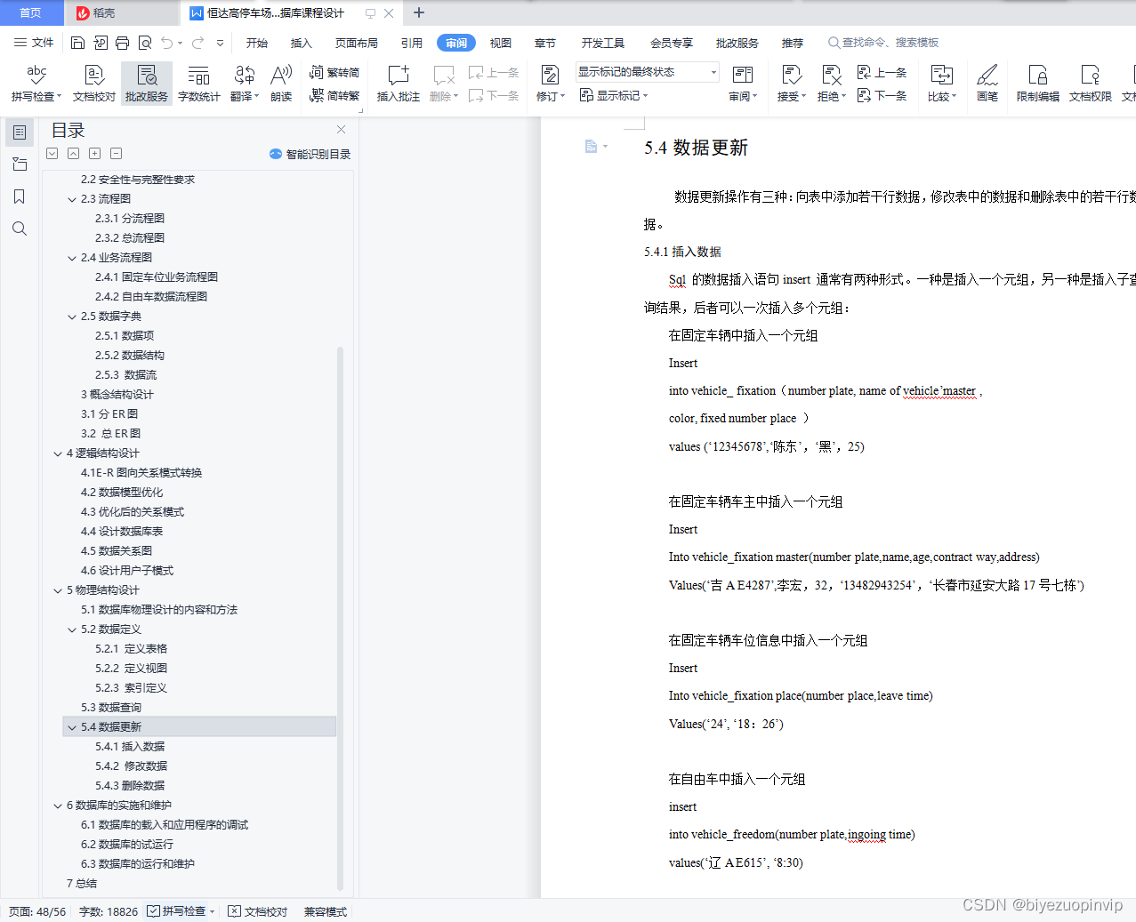Switch to the 视图 ribbon tab

point(500,42)
